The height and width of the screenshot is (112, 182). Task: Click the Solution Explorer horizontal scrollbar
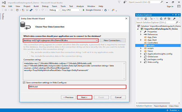pos(154,103)
